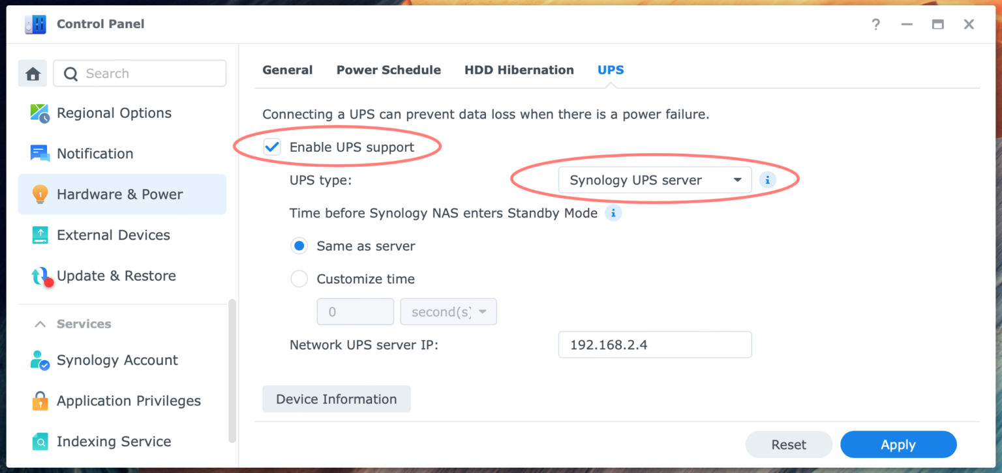Click the Update & Restore icon
This screenshot has width=1002, height=473.
(39, 275)
